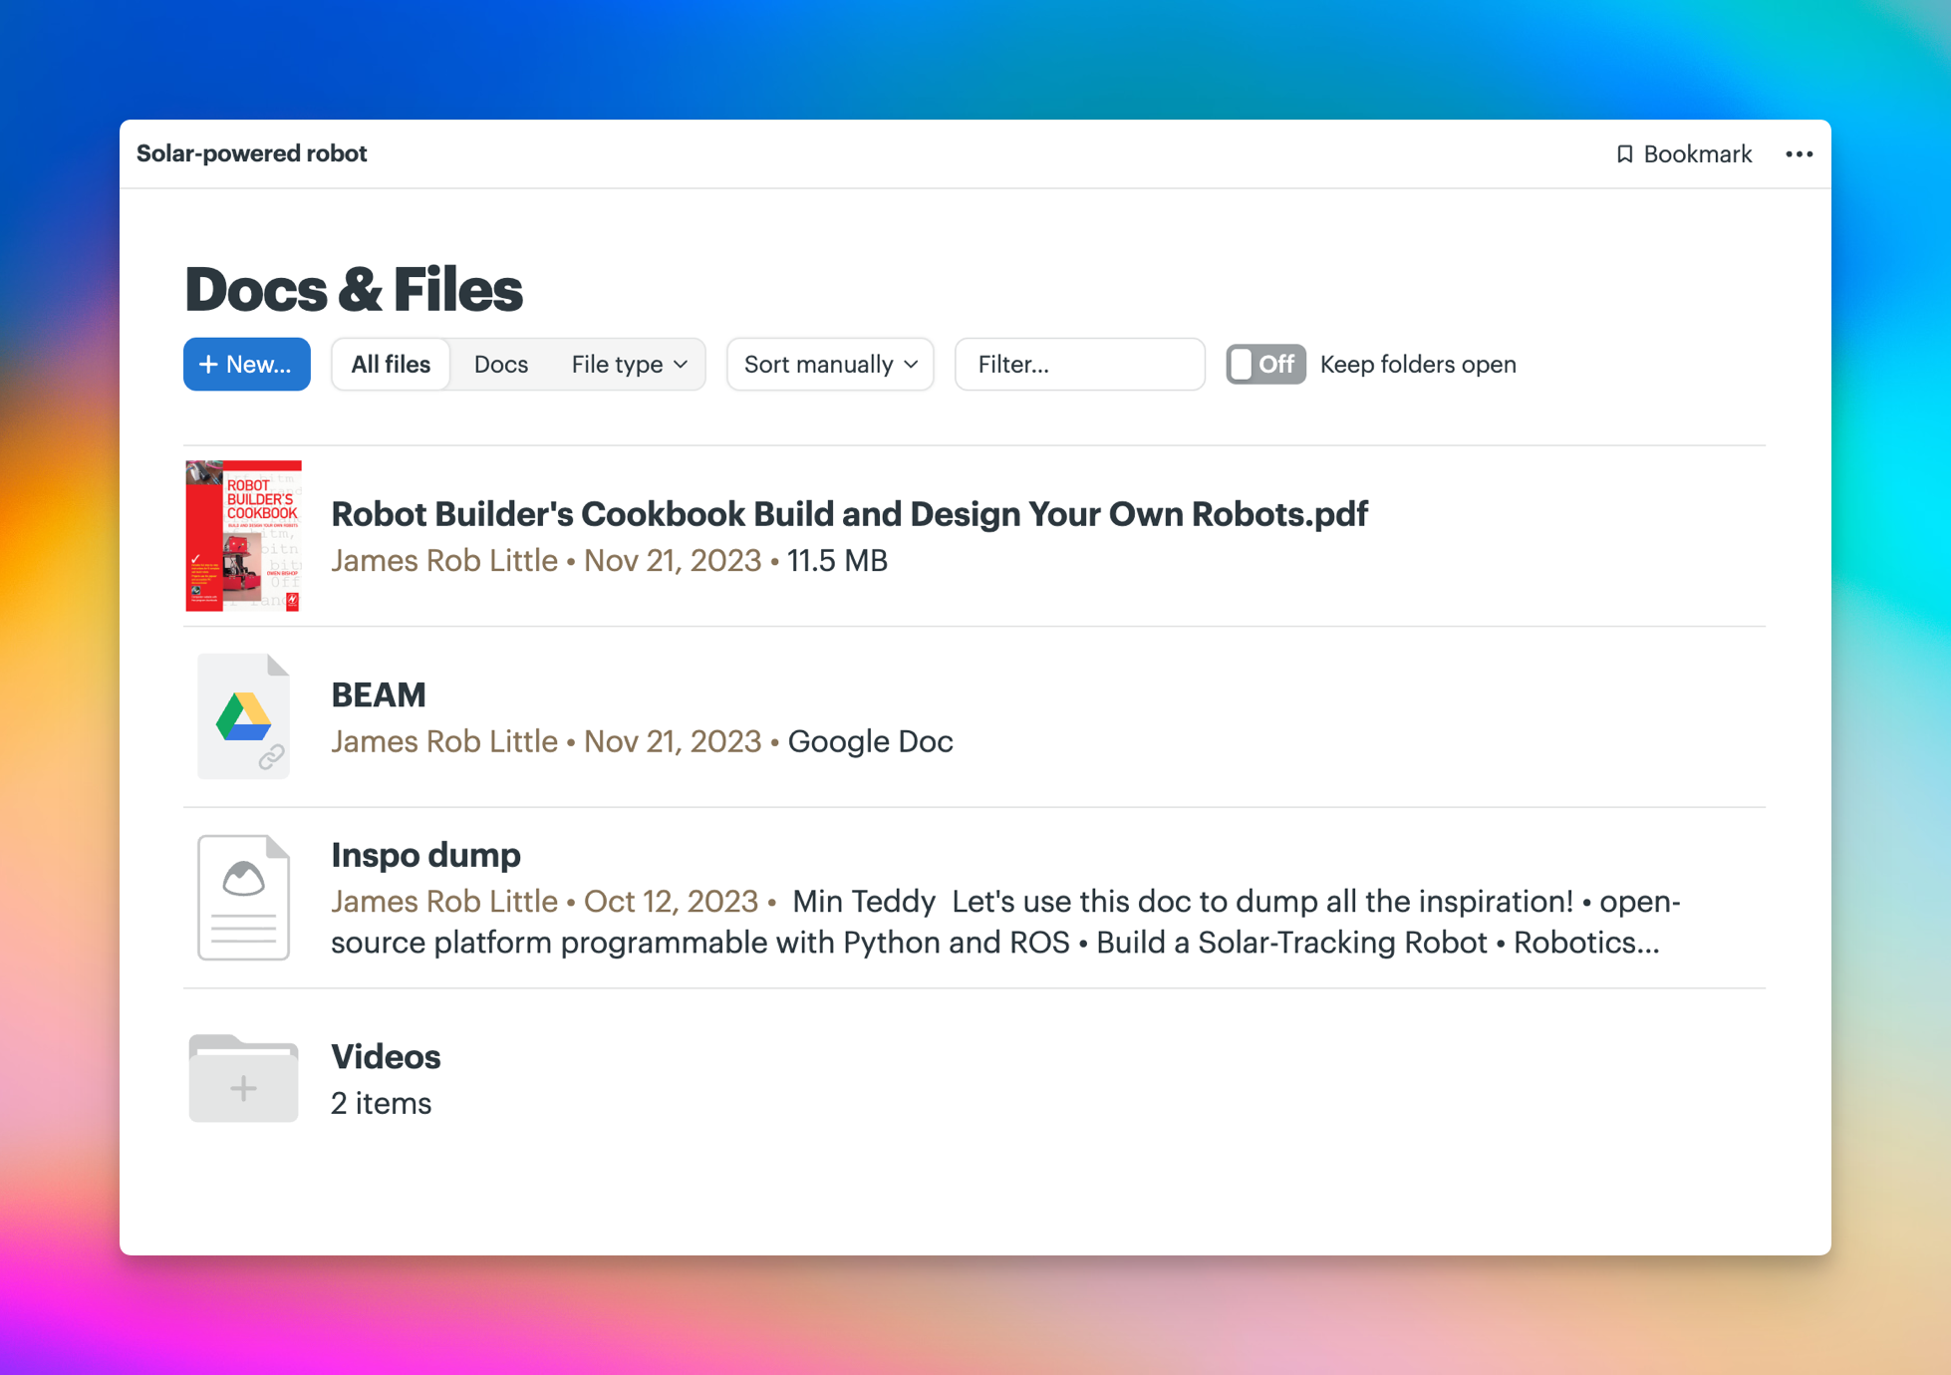Screen dimensions: 1951x1375
Task: Click 'Keep folders open' label text
Action: pos(1418,365)
